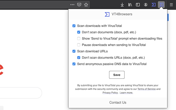Click the Save button
This screenshot has width=176, height=110.
pos(117,75)
